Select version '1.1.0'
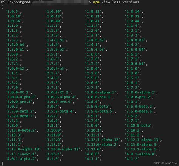This screenshot has width=179, height=166. pyautogui.click(x=12, y=26)
